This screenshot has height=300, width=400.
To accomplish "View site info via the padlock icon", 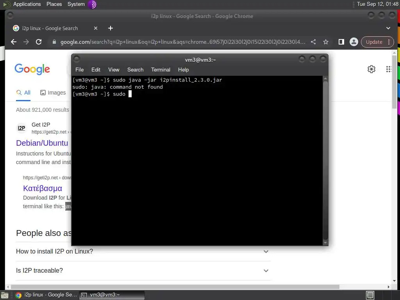I will click(x=54, y=42).
